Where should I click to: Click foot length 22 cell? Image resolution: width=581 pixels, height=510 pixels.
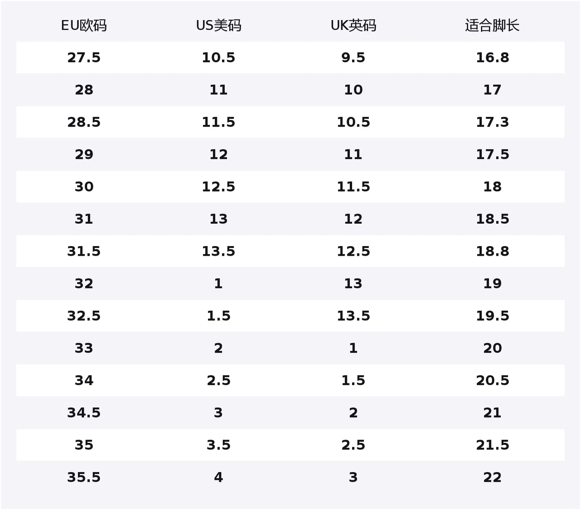click(492, 477)
